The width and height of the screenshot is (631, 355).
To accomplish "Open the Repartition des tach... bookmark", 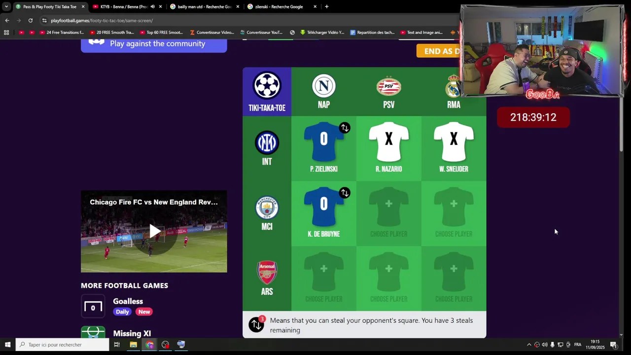I will pyautogui.click(x=372, y=33).
